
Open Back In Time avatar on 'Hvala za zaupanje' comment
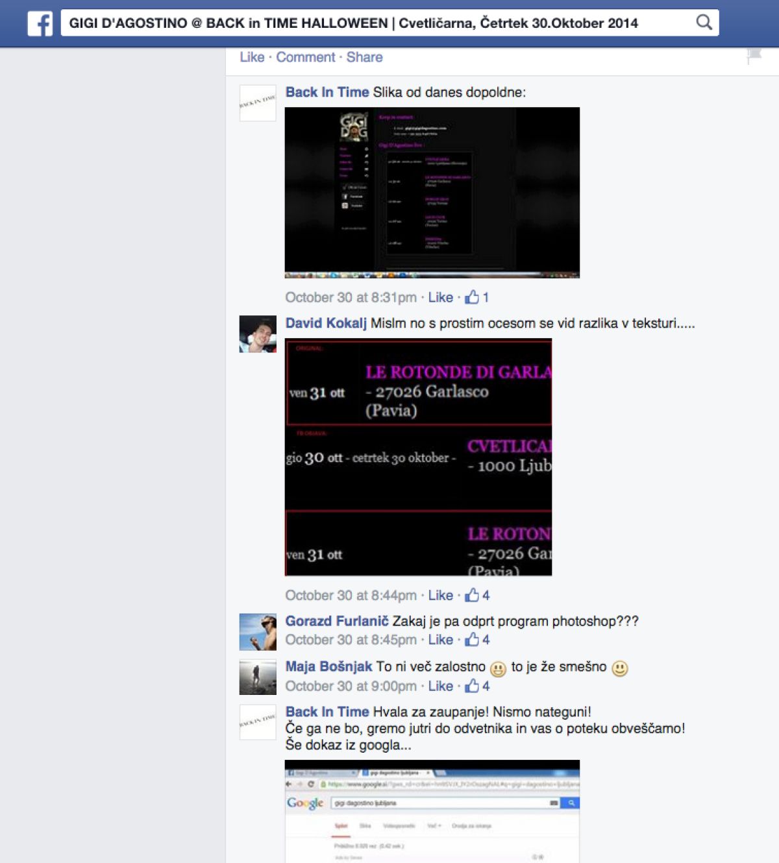tap(258, 722)
